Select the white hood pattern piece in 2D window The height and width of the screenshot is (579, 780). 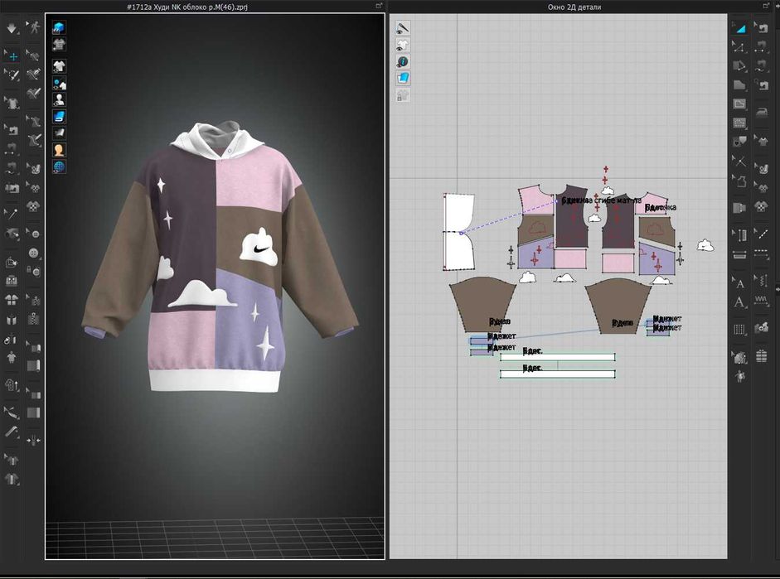(458, 232)
